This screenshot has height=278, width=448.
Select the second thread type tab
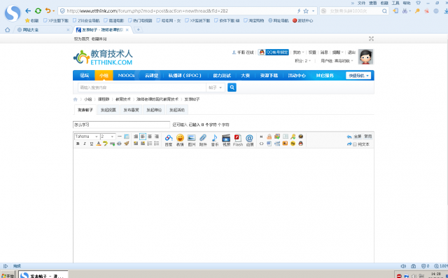point(108,110)
